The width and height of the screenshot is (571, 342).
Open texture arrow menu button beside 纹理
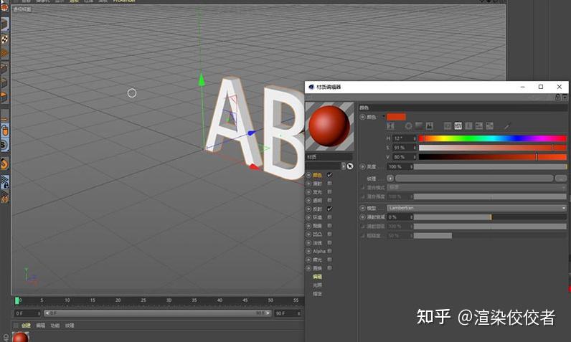[390, 179]
